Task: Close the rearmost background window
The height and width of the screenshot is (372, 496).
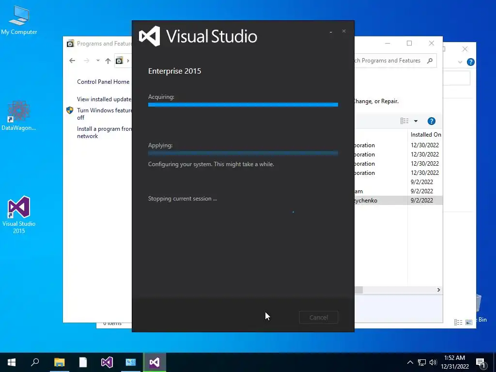Action: [x=465, y=49]
